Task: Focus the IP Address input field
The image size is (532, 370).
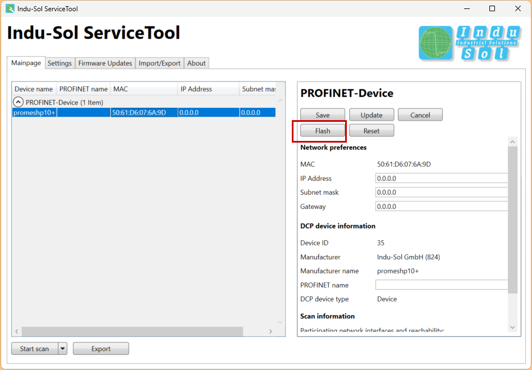Action: pos(442,178)
